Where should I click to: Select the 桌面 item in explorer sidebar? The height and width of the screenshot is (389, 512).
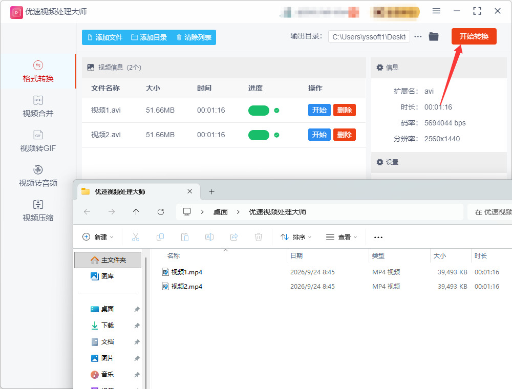pyautogui.click(x=108, y=309)
